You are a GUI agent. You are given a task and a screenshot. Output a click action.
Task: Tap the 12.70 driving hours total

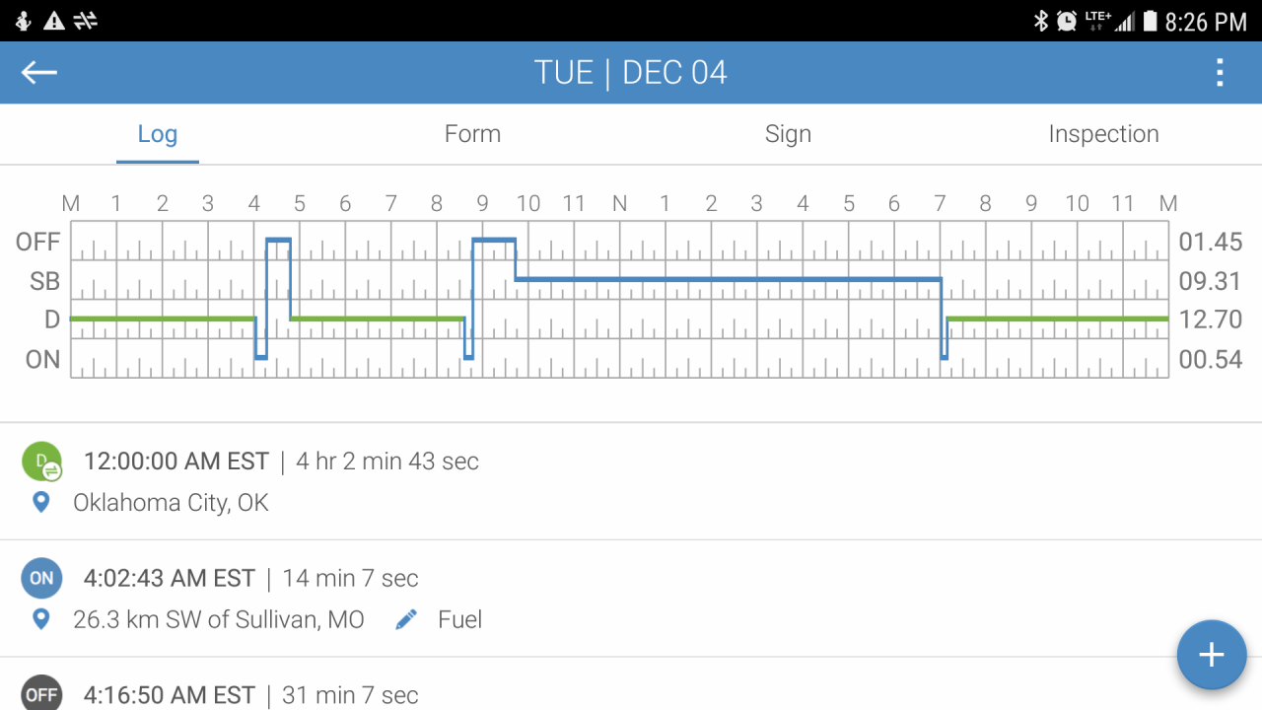pyautogui.click(x=1210, y=319)
